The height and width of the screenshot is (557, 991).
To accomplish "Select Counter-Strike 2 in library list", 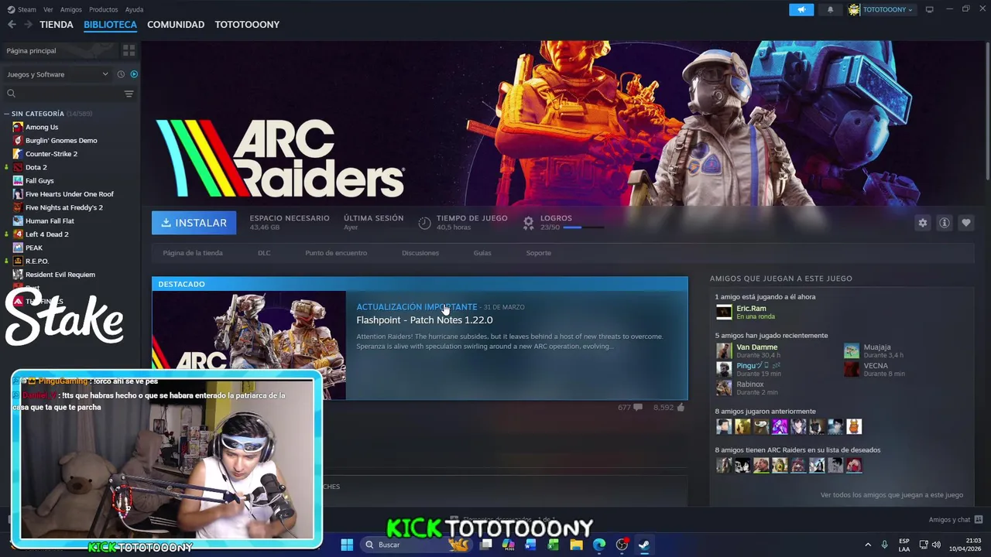I will tap(51, 154).
